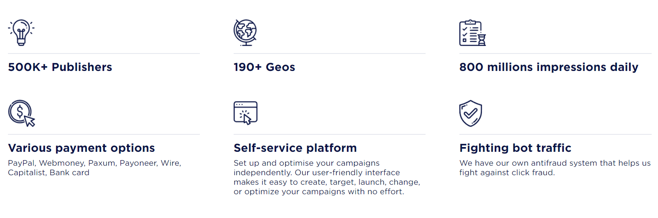Click the word 'Webmoney' in payment list

pyautogui.click(x=62, y=163)
